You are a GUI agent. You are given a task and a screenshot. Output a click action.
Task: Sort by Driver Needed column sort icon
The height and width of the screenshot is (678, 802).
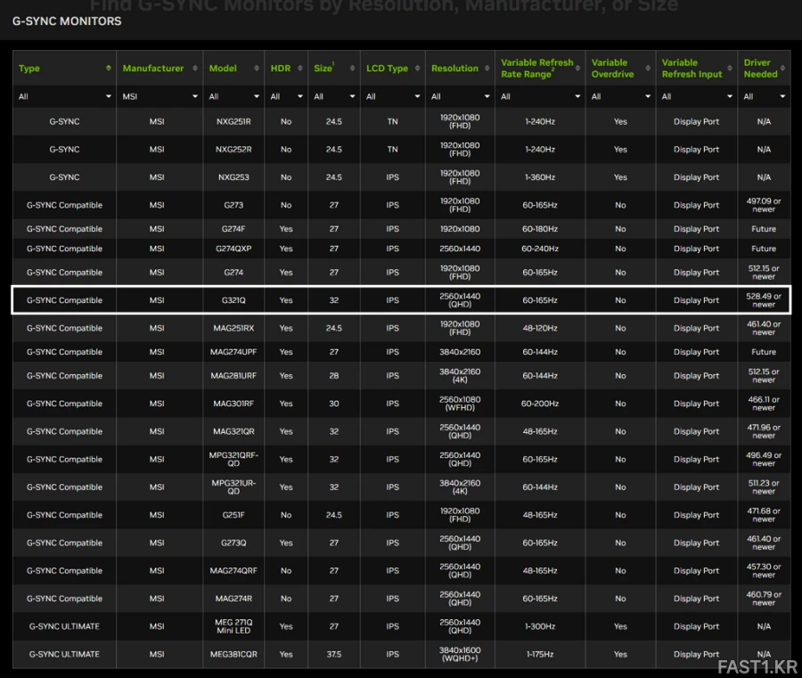tap(782, 68)
